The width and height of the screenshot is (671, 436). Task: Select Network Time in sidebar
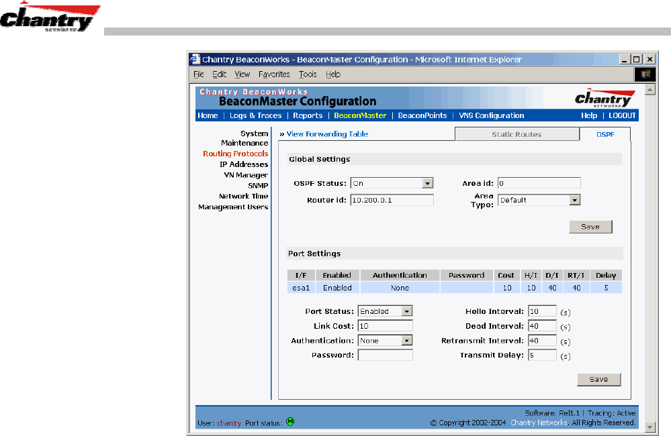coord(244,196)
